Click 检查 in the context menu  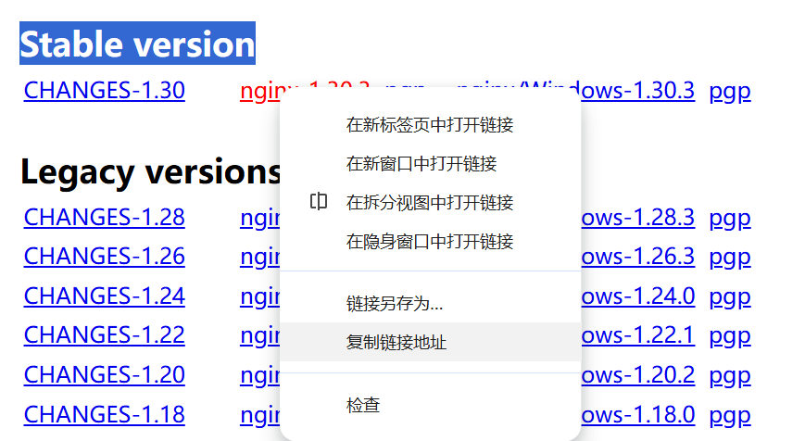[x=430, y=405]
